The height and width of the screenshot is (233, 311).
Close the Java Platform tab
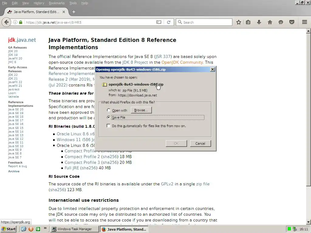pos(64,12)
